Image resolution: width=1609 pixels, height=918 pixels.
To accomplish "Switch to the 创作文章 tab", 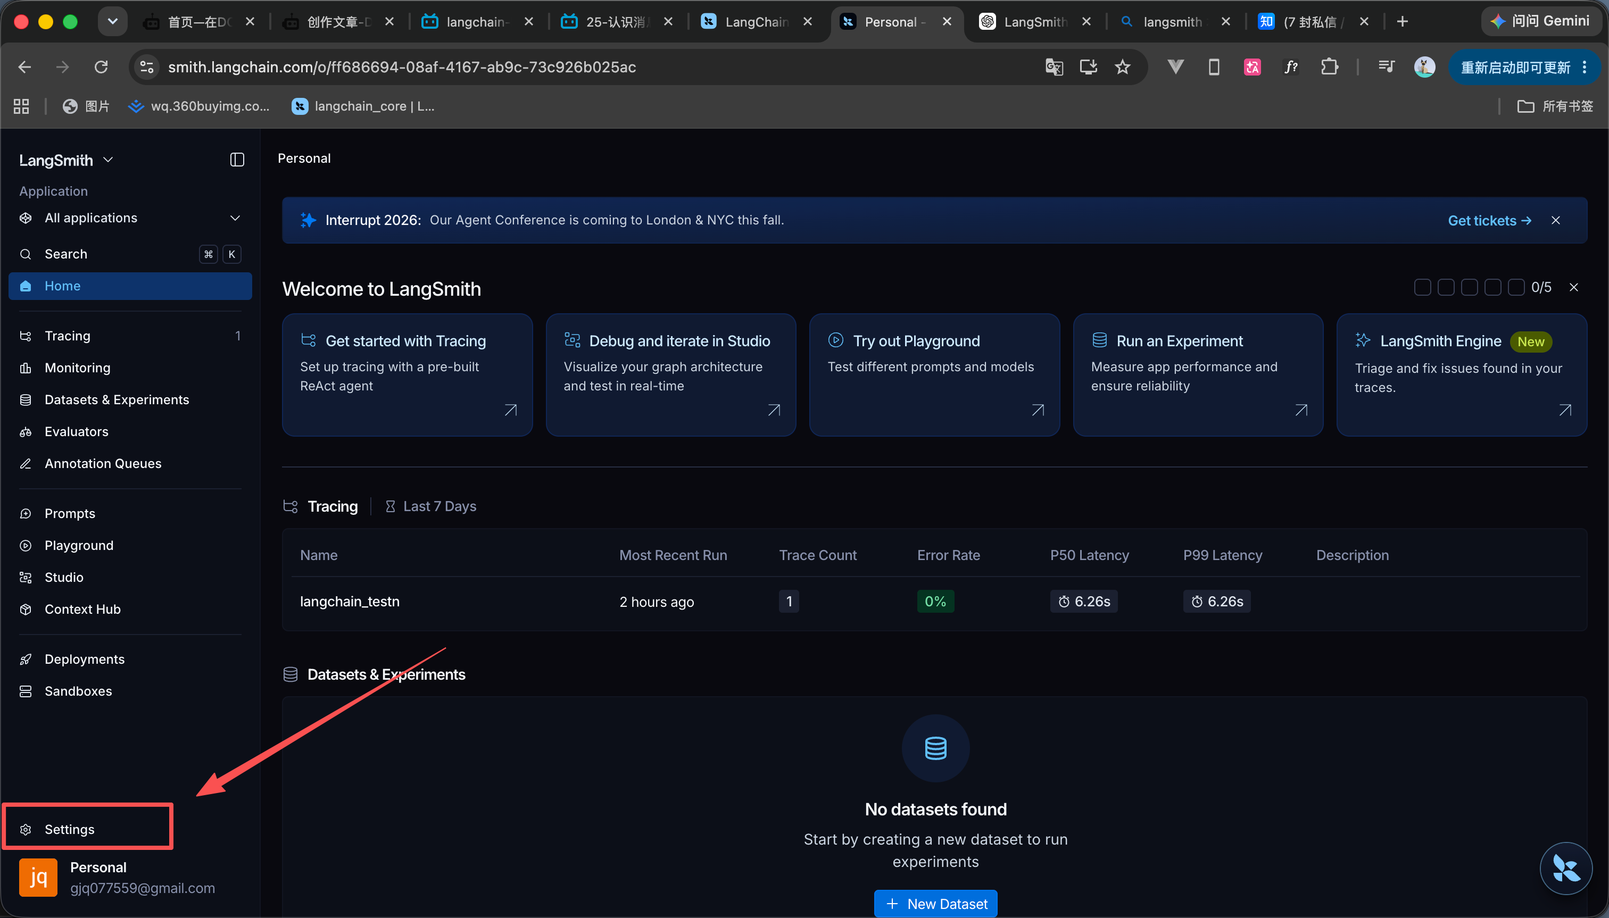I will click(339, 21).
